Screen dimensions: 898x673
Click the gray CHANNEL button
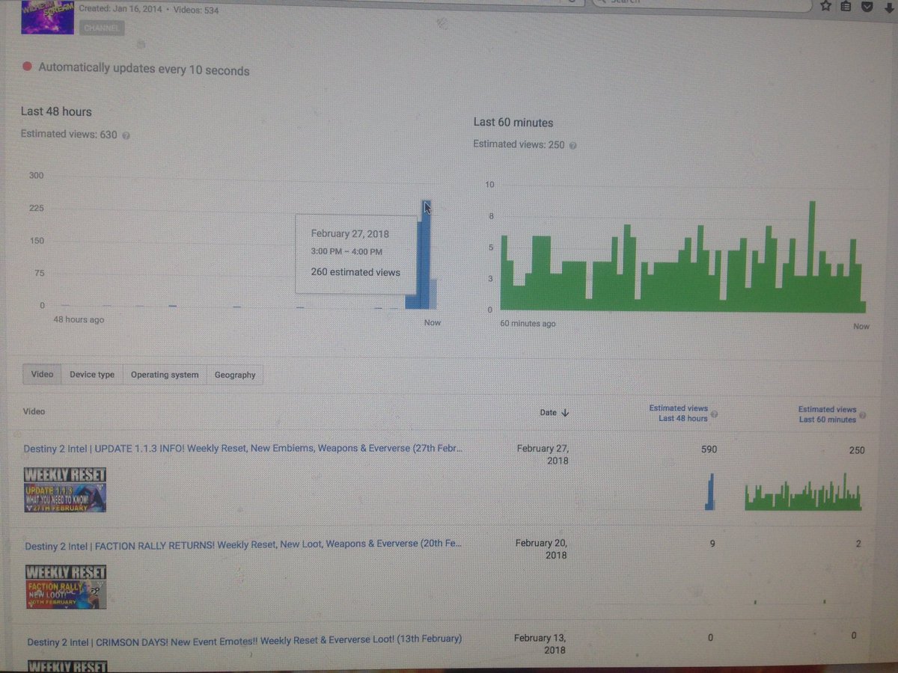pos(102,28)
